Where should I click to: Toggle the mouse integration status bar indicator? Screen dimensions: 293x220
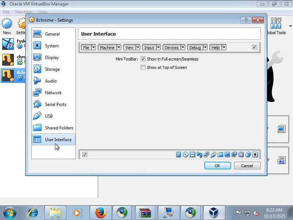pos(248,154)
